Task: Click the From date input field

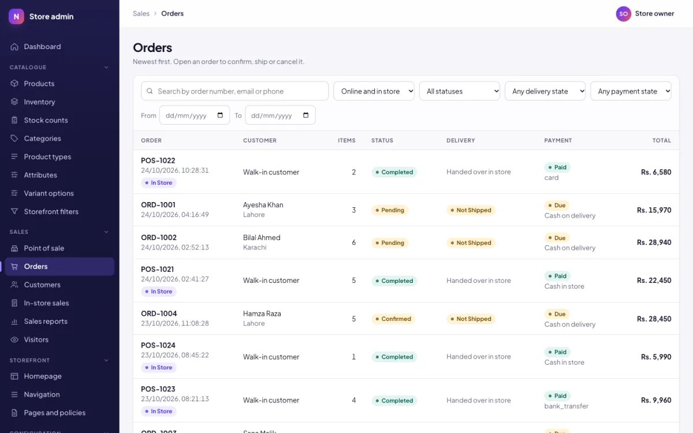Action: tap(195, 115)
